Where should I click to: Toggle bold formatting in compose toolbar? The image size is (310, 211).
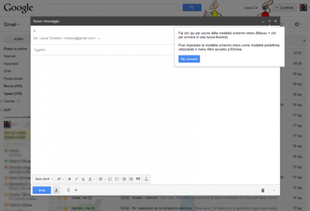click(69, 179)
